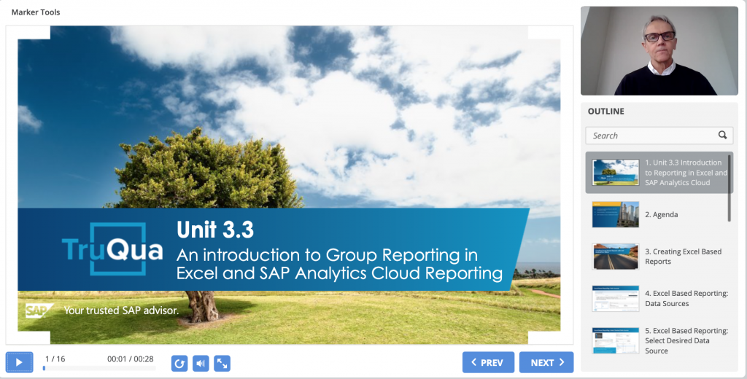Viewport: 747px width, 379px height.
Task: Click the presenter webcam video
Action: (x=659, y=51)
